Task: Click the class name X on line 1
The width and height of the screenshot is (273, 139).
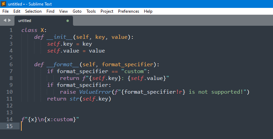Action: [42, 30]
